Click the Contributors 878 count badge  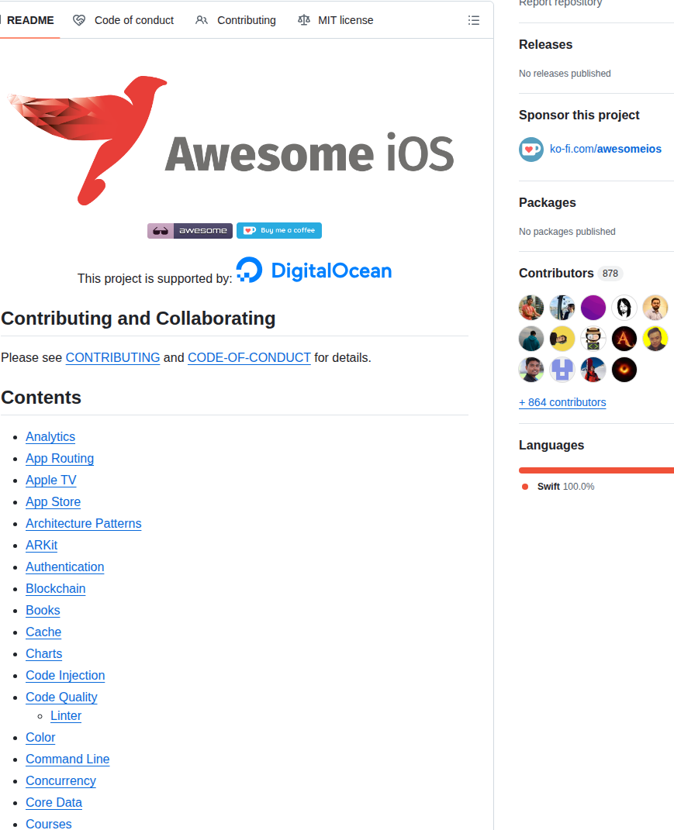click(x=610, y=273)
